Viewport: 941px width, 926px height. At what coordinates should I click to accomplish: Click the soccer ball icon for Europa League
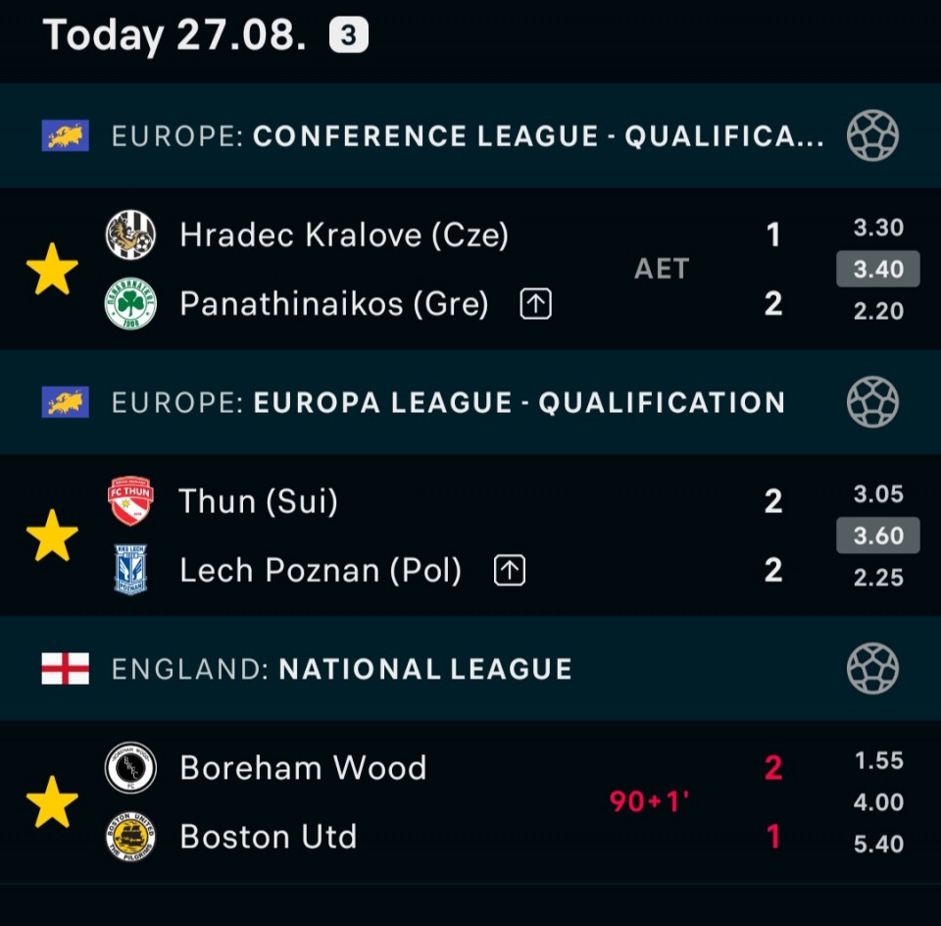(872, 402)
